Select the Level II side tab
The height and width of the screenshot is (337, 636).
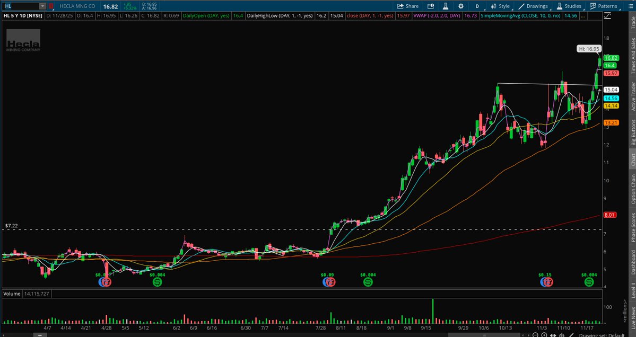coord(633,290)
